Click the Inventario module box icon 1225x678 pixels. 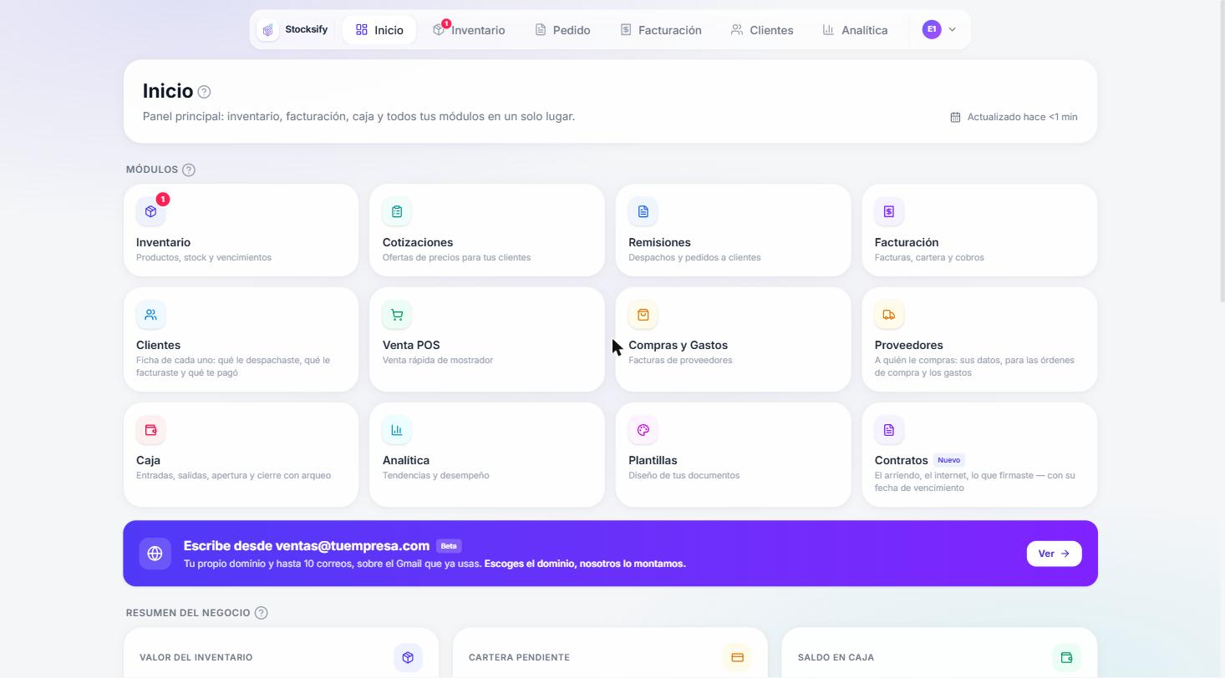click(x=150, y=211)
